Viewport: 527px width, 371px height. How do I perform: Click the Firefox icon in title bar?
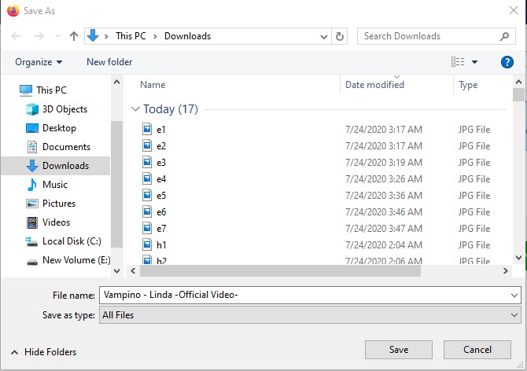coord(13,10)
